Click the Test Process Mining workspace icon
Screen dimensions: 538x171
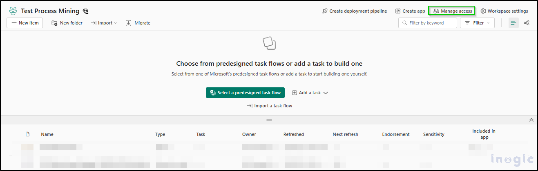tap(13, 11)
